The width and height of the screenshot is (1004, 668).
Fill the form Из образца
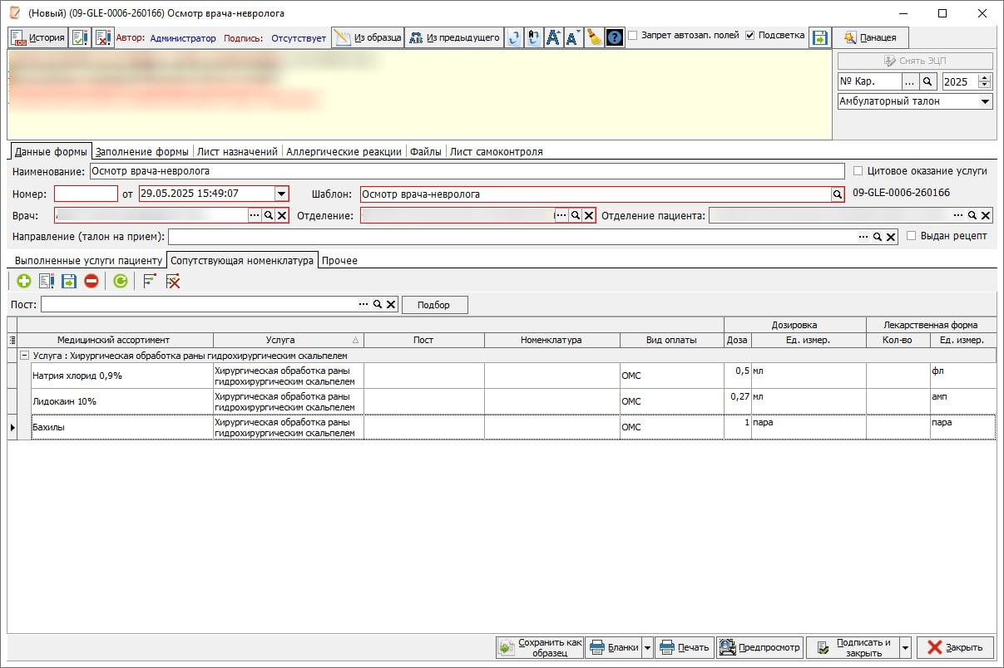(x=368, y=37)
